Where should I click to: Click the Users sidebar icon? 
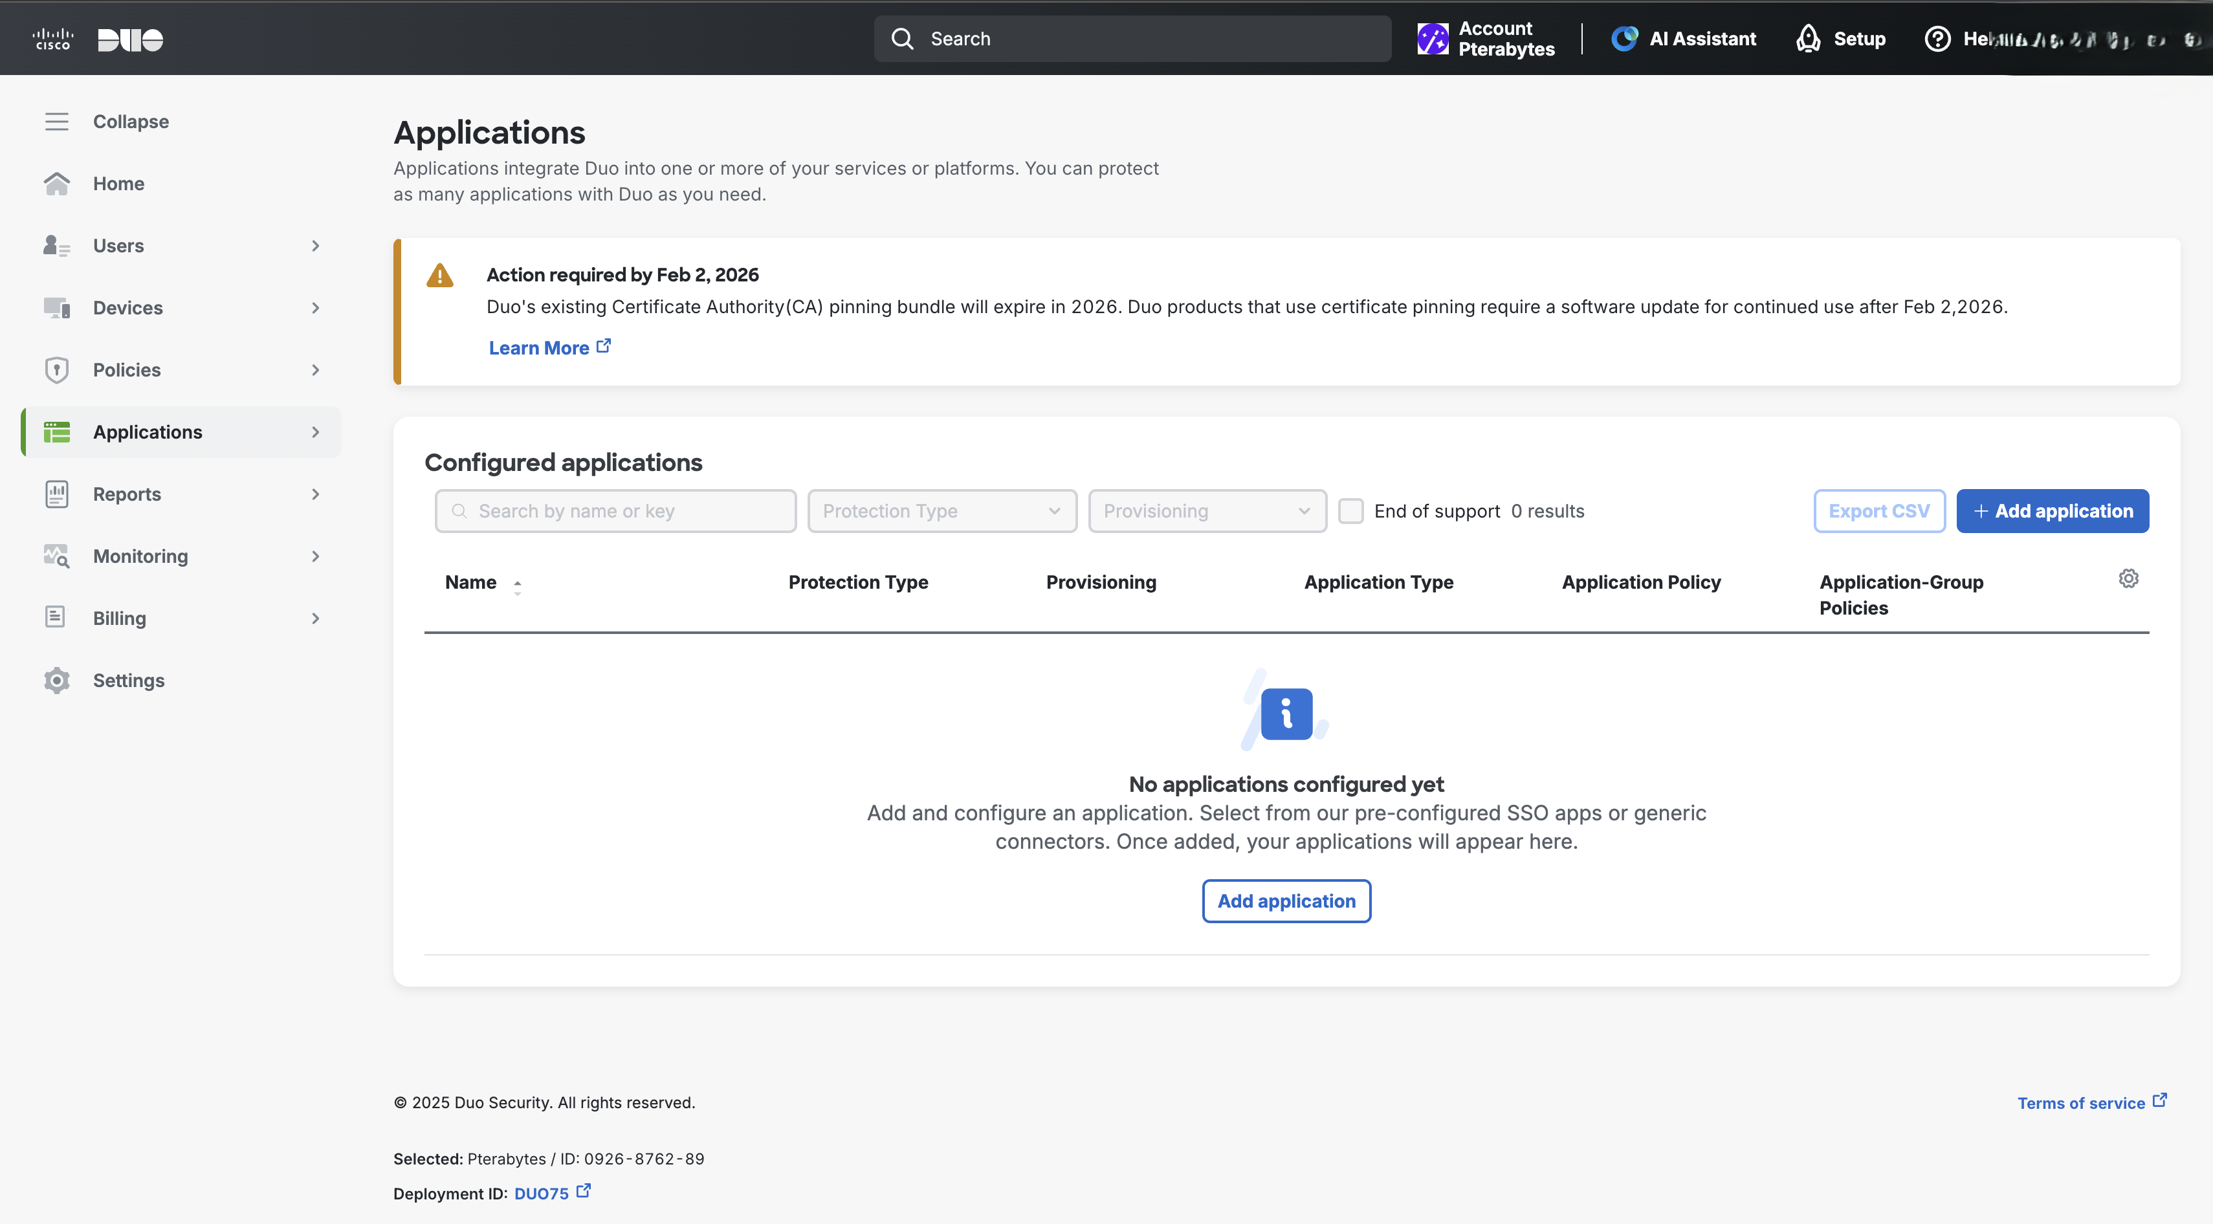[57, 246]
